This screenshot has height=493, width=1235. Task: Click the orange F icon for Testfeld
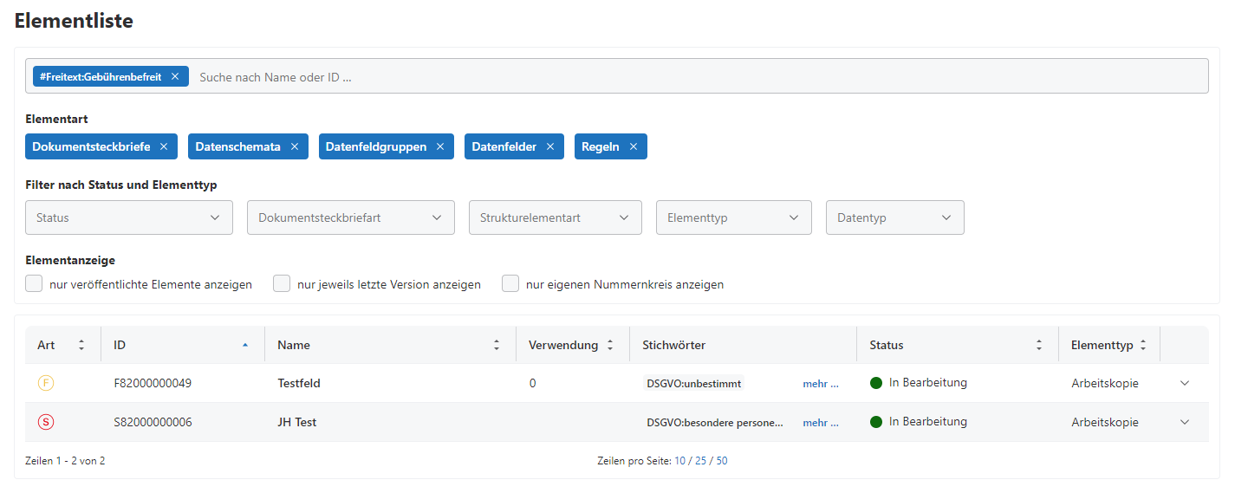pos(46,383)
